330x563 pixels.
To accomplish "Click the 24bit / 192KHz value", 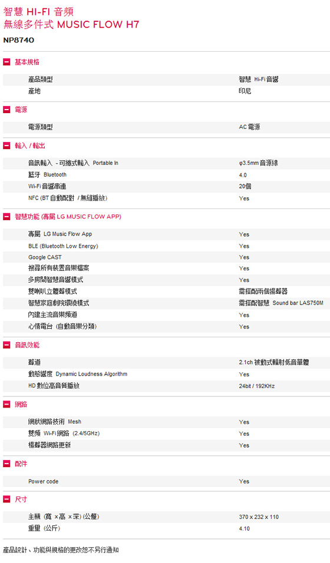I will (x=257, y=386).
